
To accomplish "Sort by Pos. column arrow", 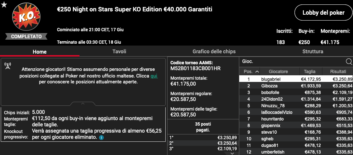I will point(257,72).
